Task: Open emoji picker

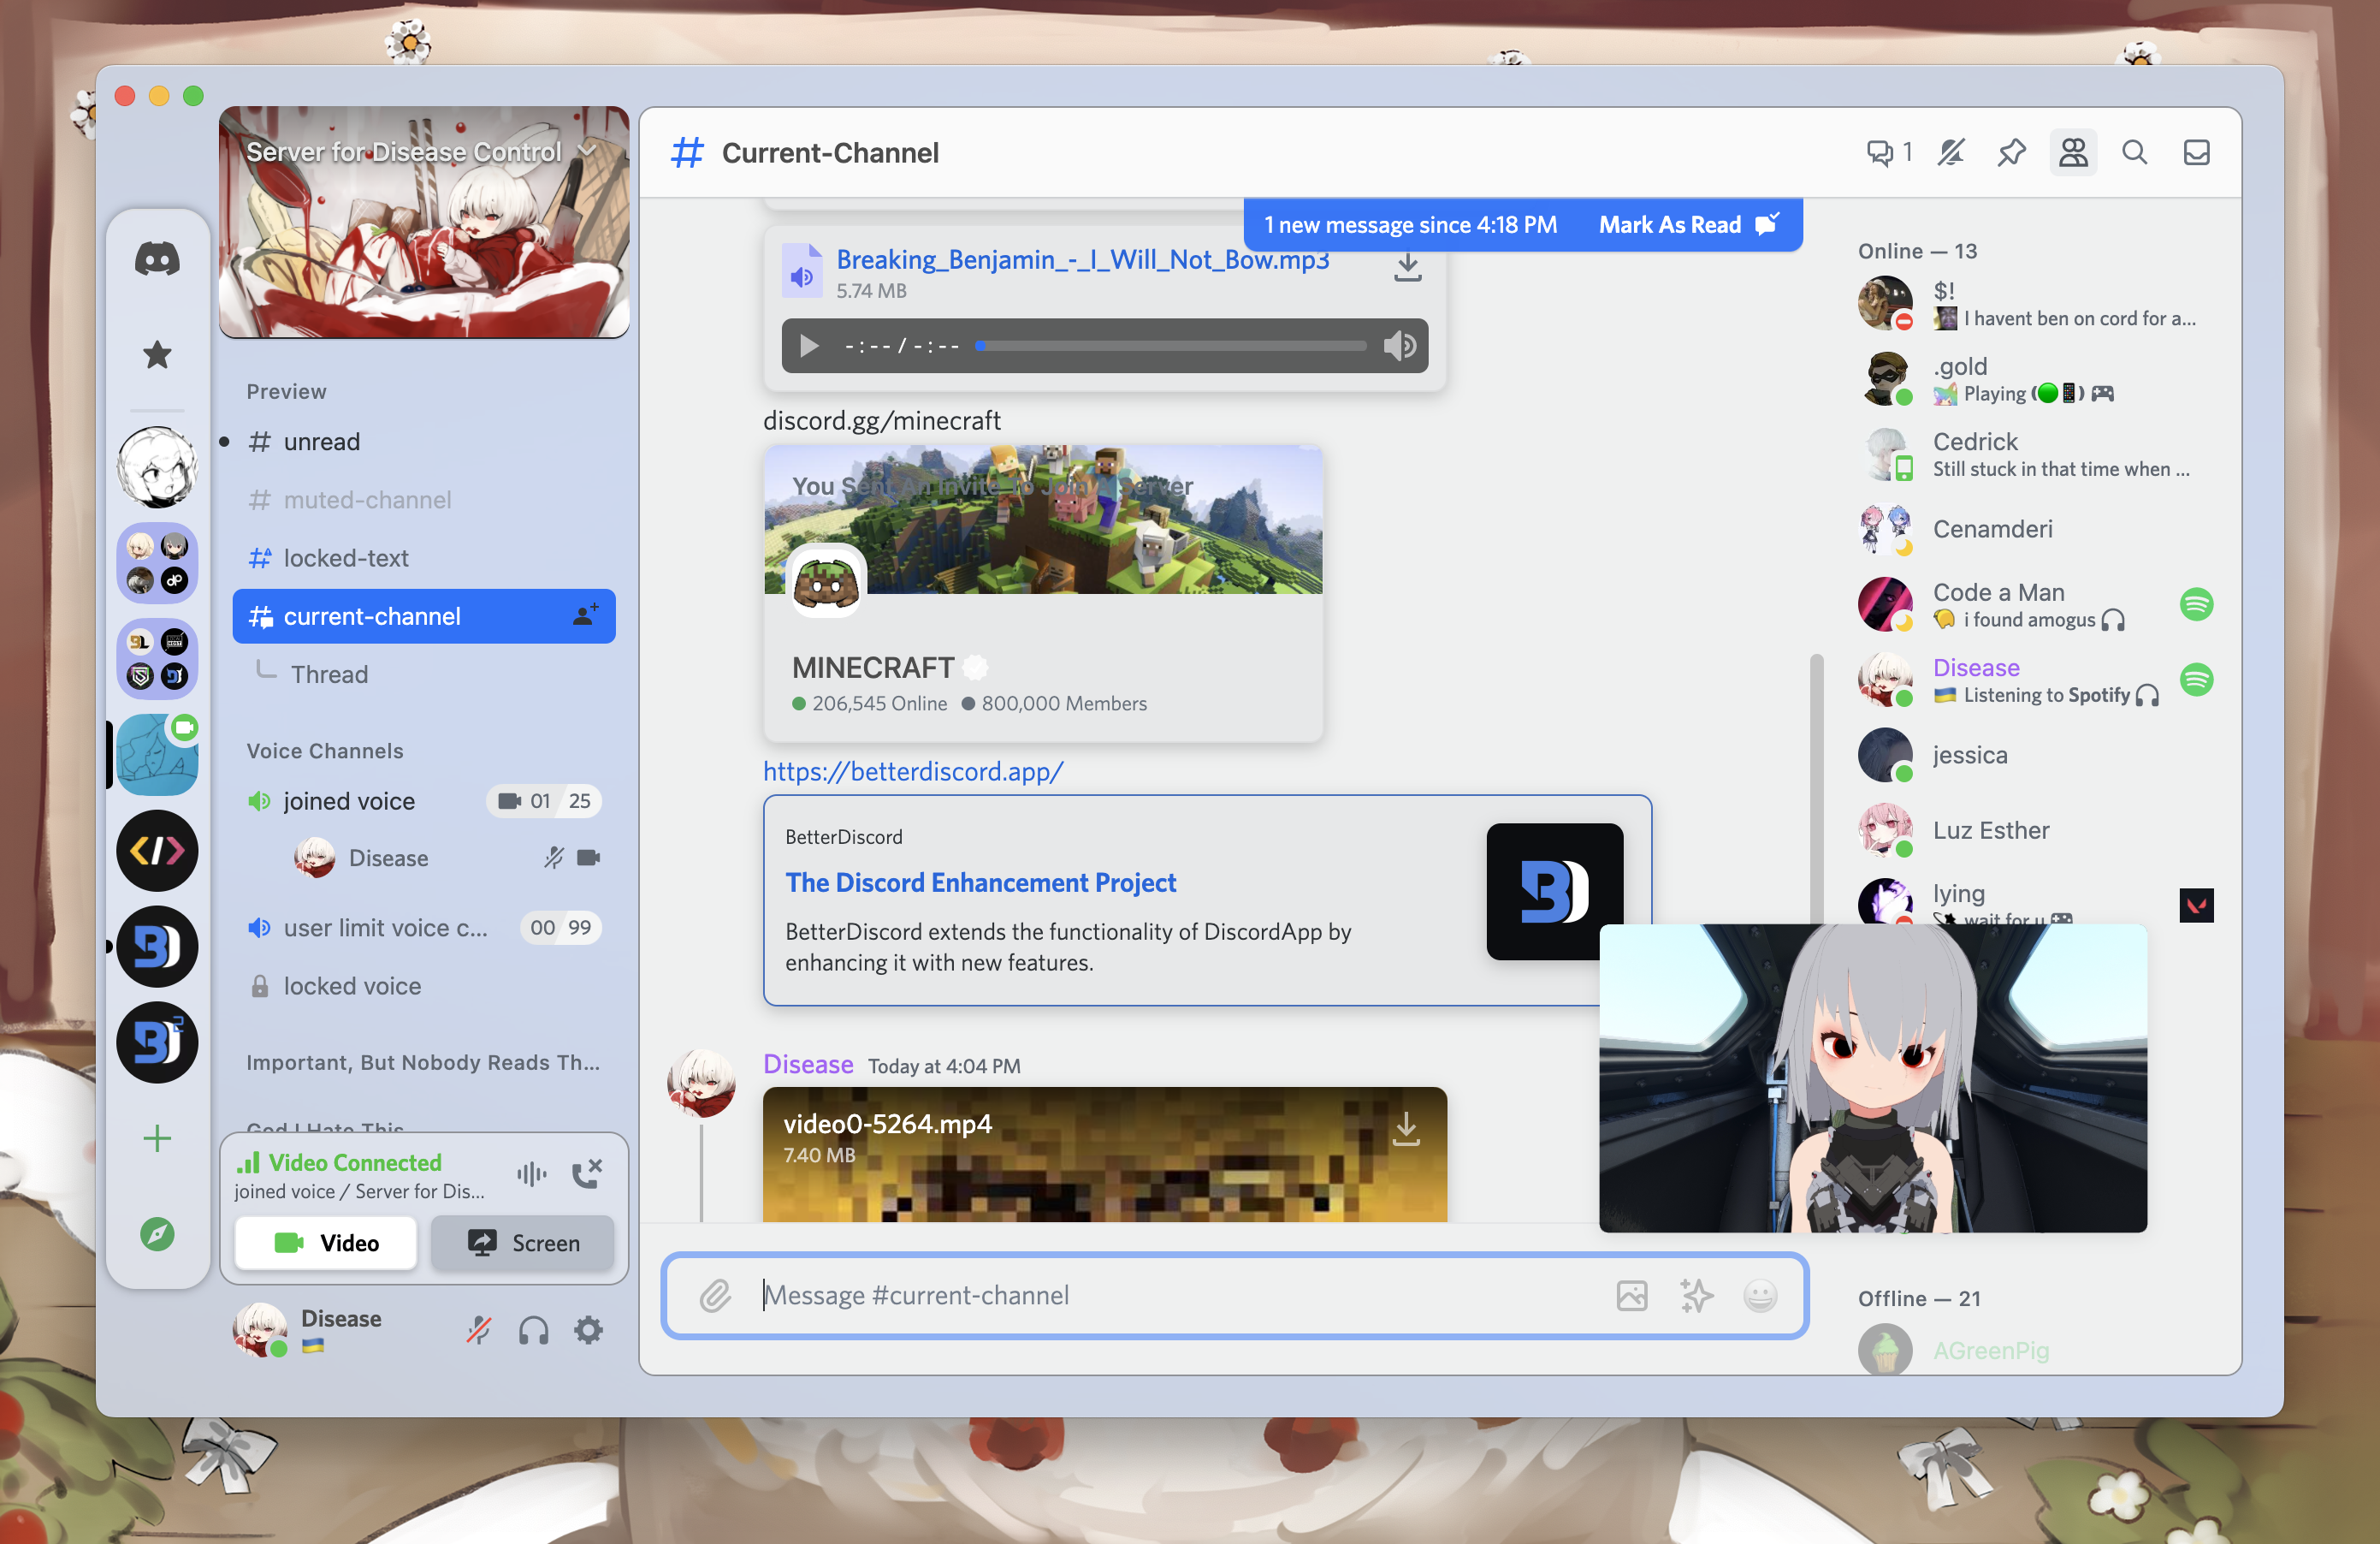Action: [1760, 1295]
